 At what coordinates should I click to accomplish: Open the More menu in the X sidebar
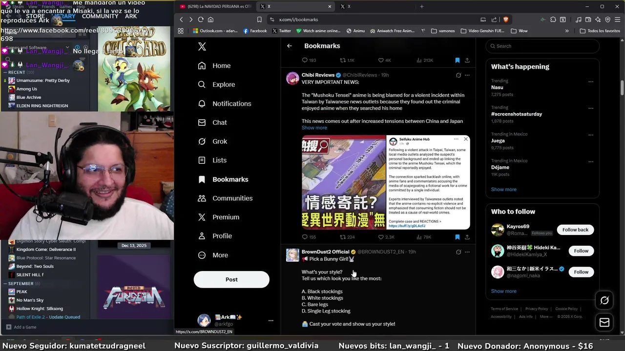pos(213,255)
